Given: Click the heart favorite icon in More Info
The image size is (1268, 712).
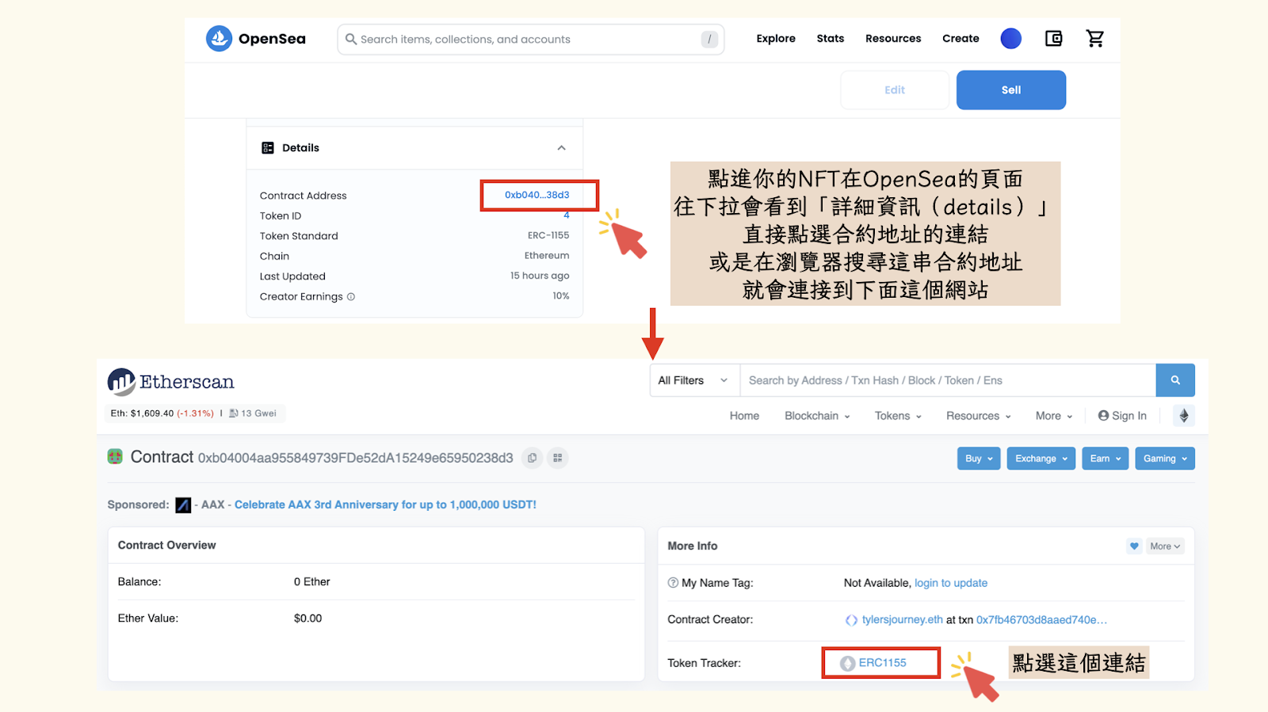Looking at the screenshot, I should [1134, 546].
